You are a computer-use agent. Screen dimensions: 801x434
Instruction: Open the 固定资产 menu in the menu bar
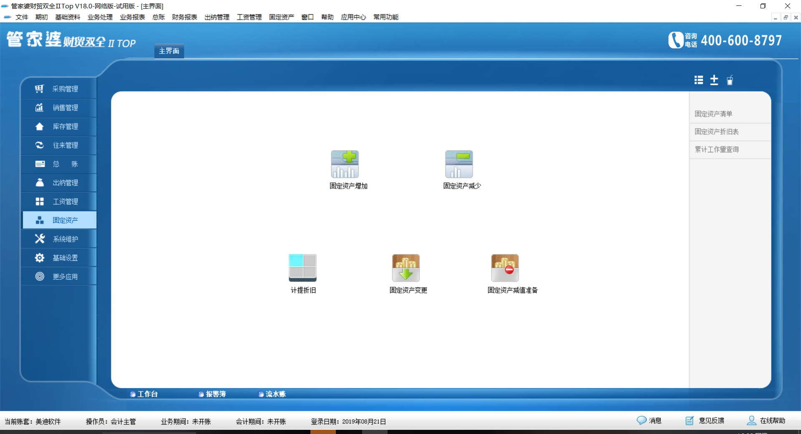point(282,17)
